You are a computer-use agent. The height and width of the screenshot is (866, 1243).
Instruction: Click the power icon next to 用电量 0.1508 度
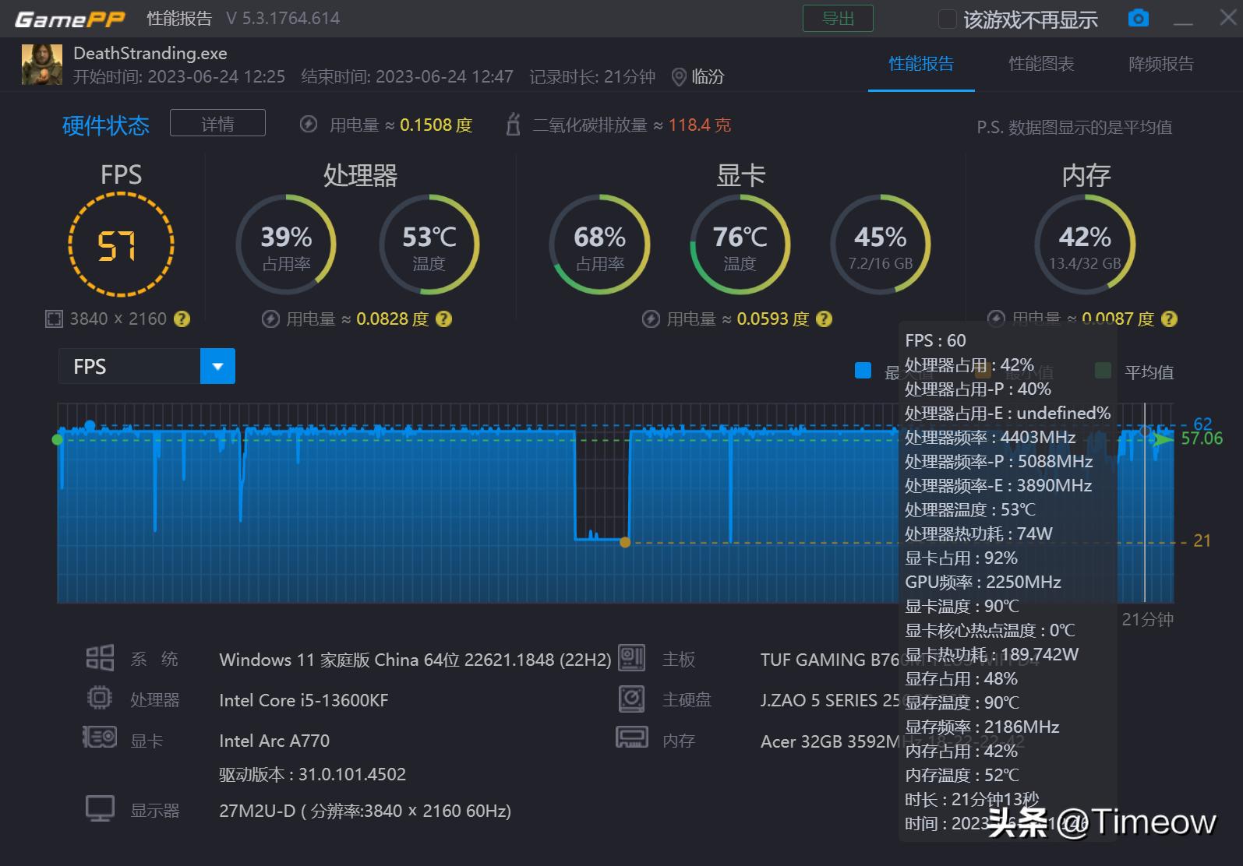pos(309,125)
